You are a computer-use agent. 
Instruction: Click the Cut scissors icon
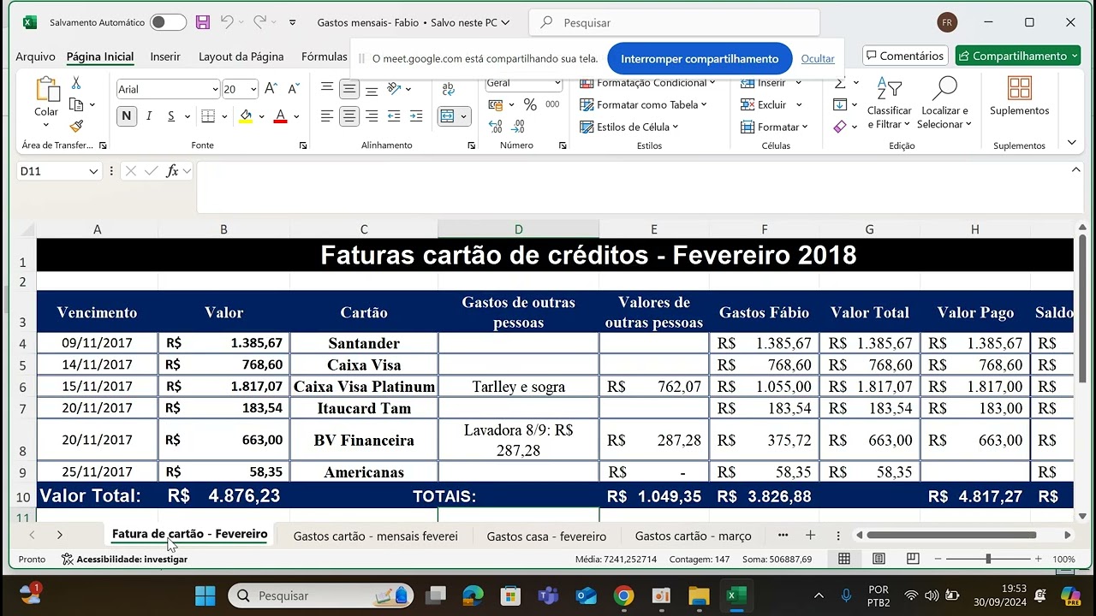[x=76, y=83]
